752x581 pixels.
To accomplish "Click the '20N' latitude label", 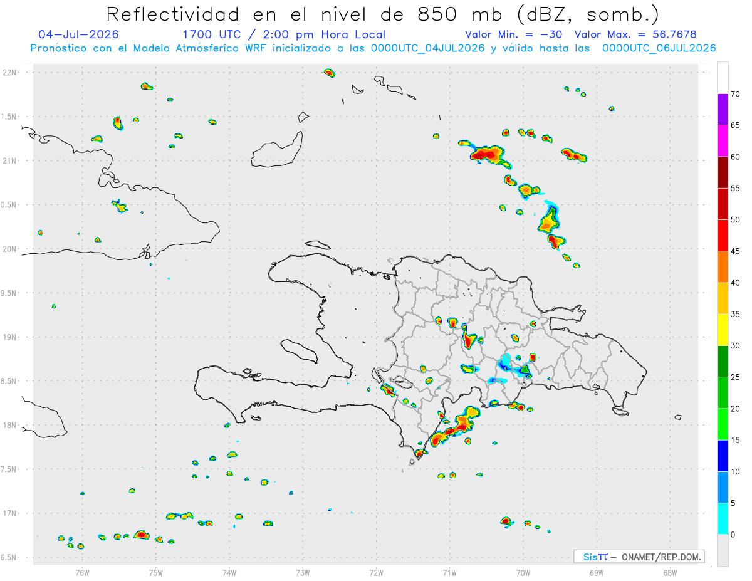I will point(11,249).
